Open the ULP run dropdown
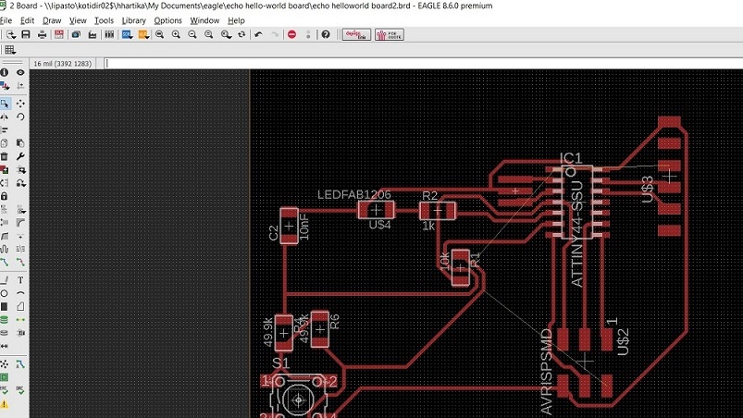Image resolution: width=743 pixels, height=418 pixels. tap(143, 34)
